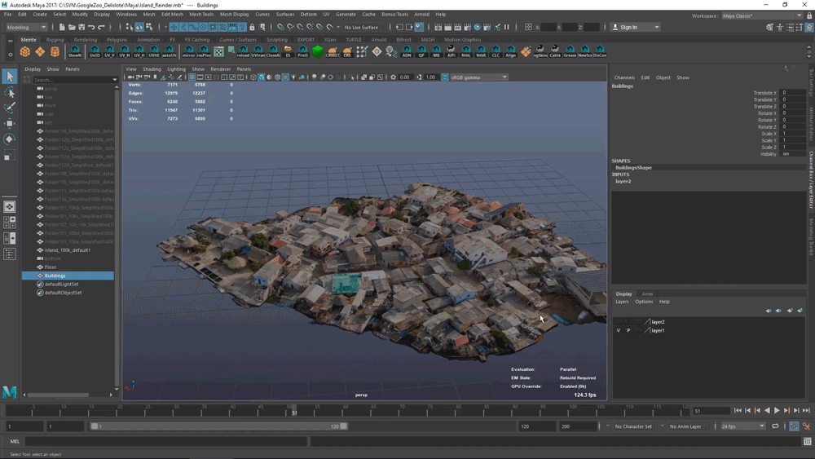Select Island_100k_default1 in Outliner
This screenshot has width=815, height=459.
pos(68,250)
